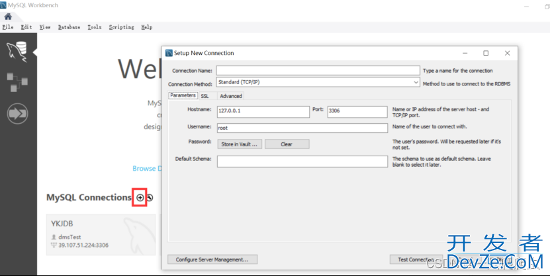The image size is (550, 276).
Task: Open the Edit menu
Action: 26,27
